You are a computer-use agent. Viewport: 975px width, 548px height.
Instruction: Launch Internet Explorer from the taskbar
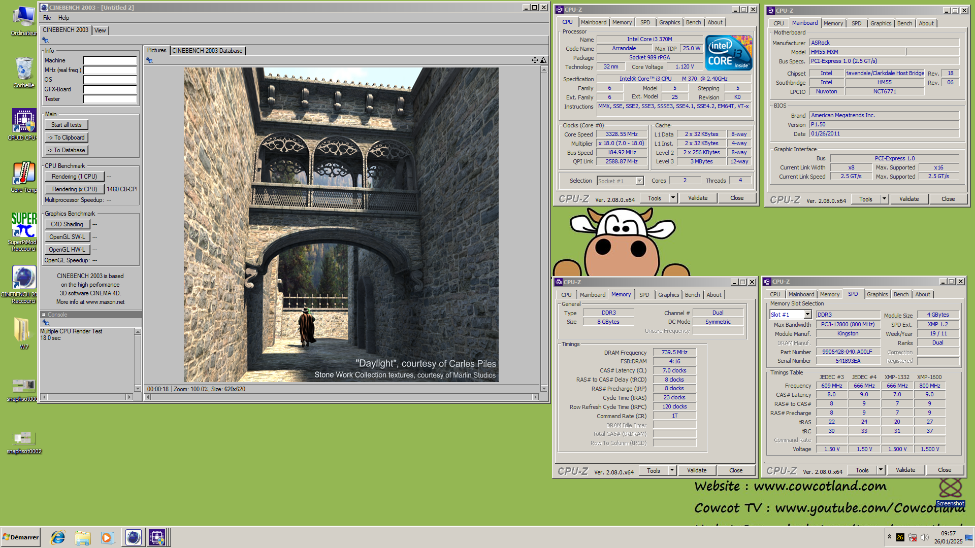tap(58, 537)
